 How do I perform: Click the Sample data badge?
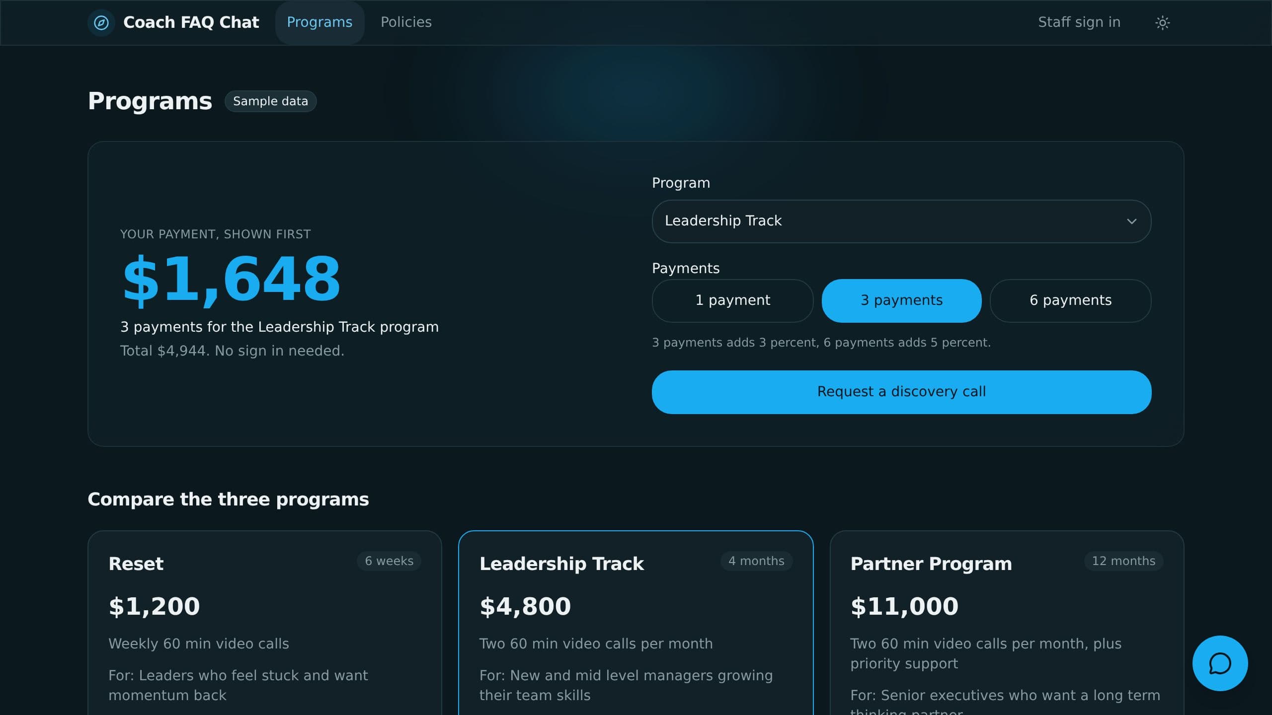[270, 101]
